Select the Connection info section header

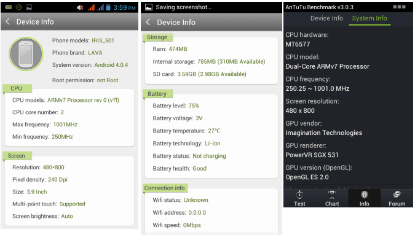click(x=165, y=188)
